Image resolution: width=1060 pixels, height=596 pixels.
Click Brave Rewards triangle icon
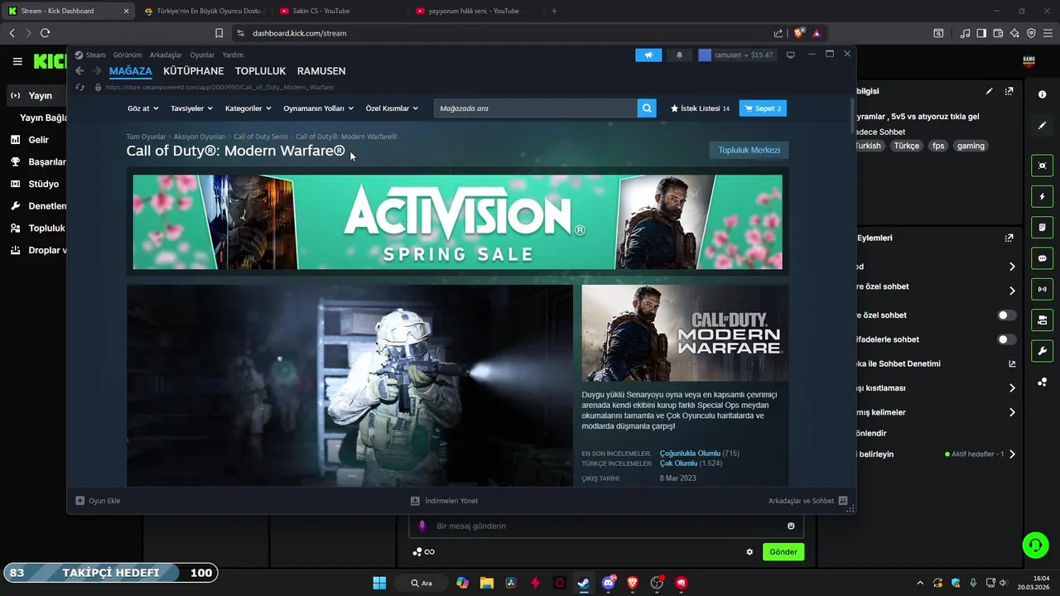tap(817, 33)
